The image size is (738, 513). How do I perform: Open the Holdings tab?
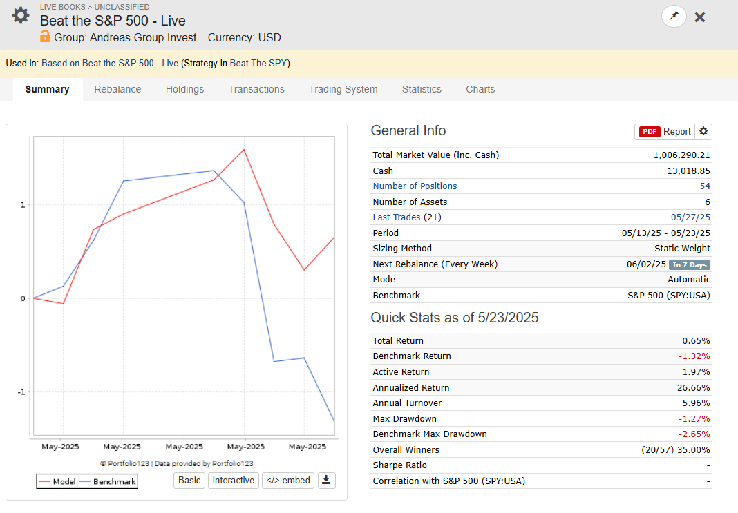coord(185,89)
